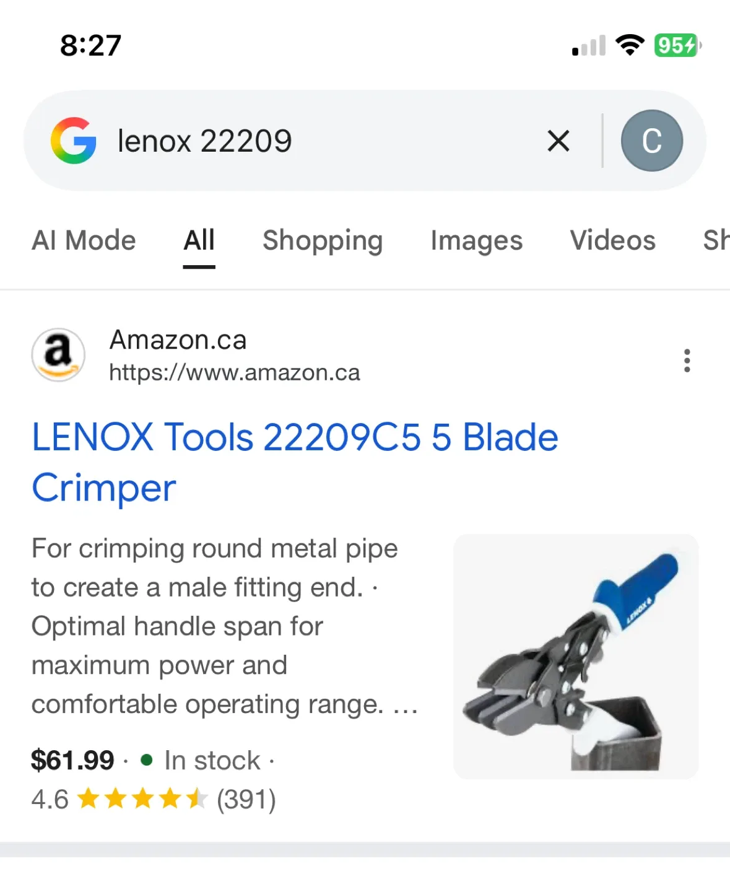Click the green In stock dot
The image size is (730, 892).
(146, 761)
